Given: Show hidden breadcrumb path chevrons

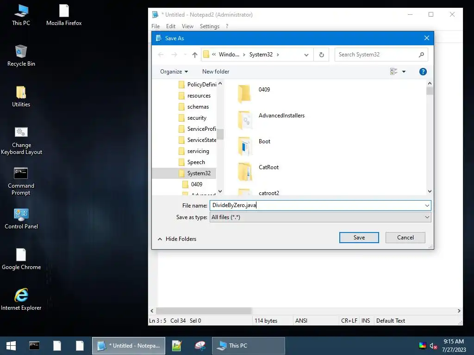Looking at the screenshot, I should tap(214, 55).
